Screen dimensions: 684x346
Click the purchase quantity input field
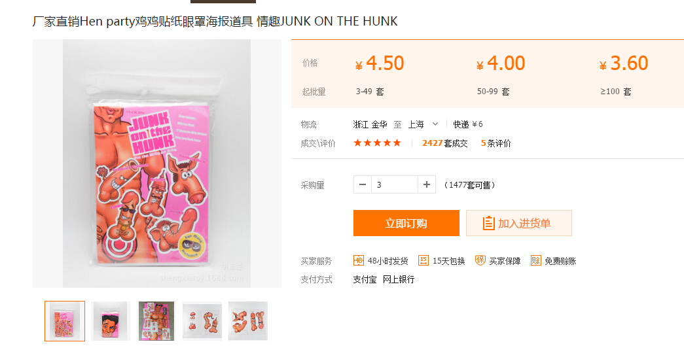[x=394, y=184]
